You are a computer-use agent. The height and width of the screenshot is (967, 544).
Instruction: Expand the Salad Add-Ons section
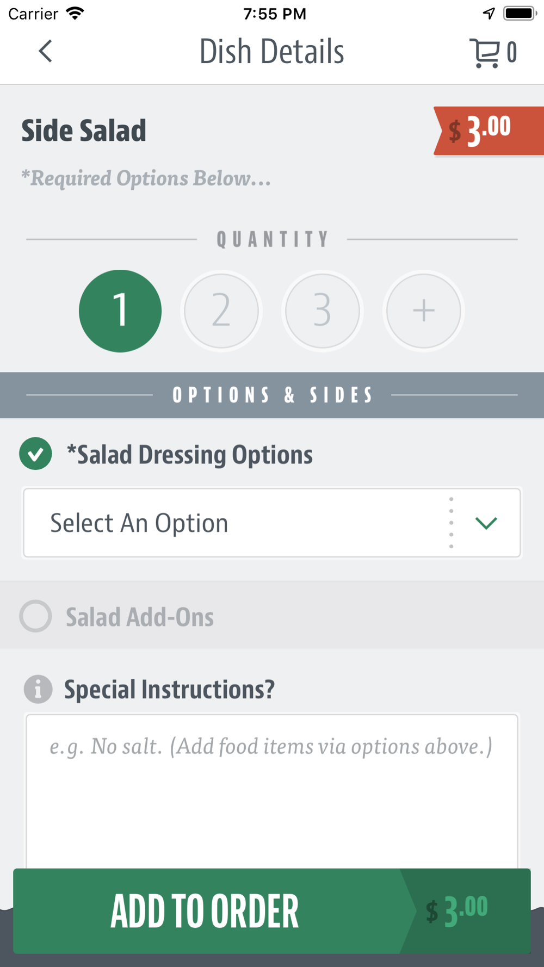140,617
